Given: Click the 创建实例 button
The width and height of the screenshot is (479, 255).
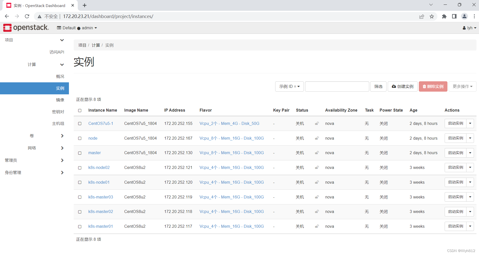Looking at the screenshot, I should pyautogui.click(x=403, y=86).
